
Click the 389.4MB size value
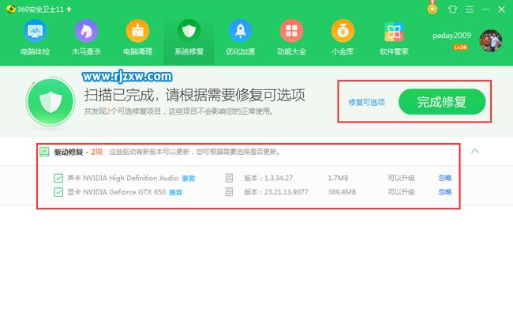click(342, 192)
